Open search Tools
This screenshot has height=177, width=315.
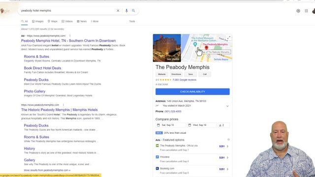[132, 21]
